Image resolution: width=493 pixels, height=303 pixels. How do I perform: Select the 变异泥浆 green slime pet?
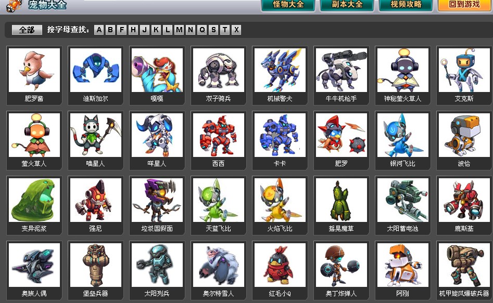(x=34, y=200)
